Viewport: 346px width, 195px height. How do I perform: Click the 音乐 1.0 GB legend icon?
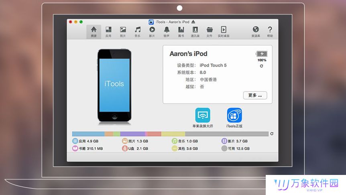[x=174, y=141]
